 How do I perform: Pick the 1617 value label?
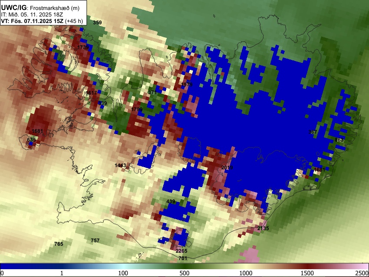[91, 93]
